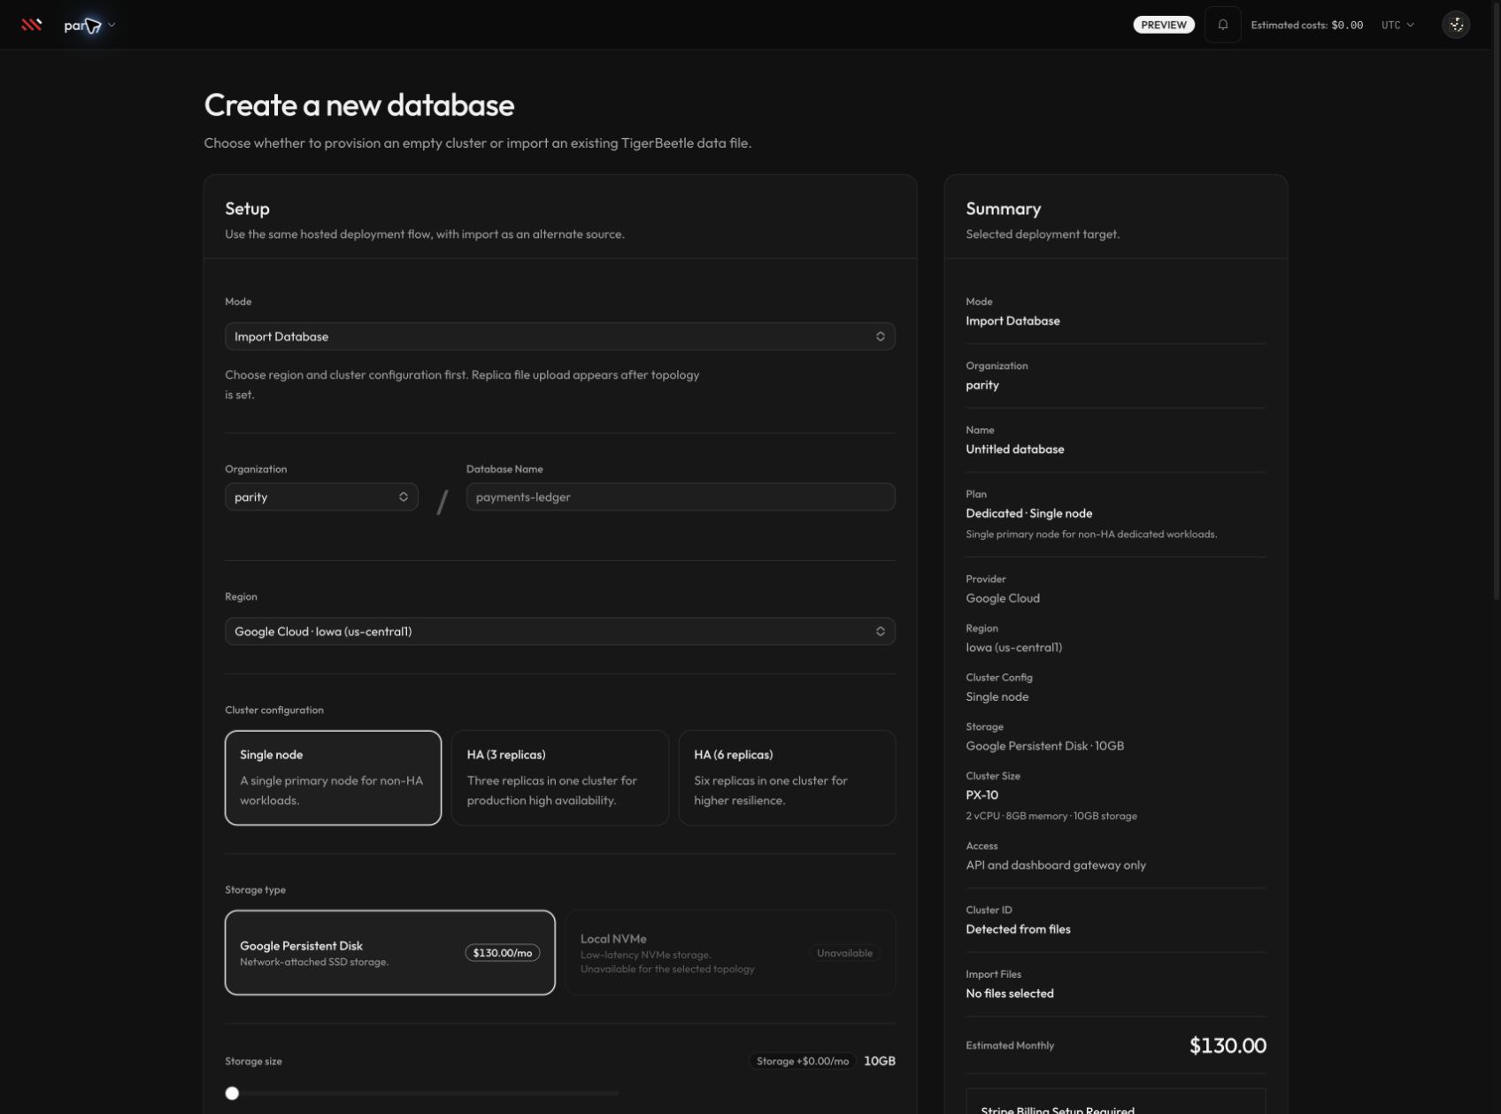
Task: Click the PREVIEW badge
Action: 1163,25
